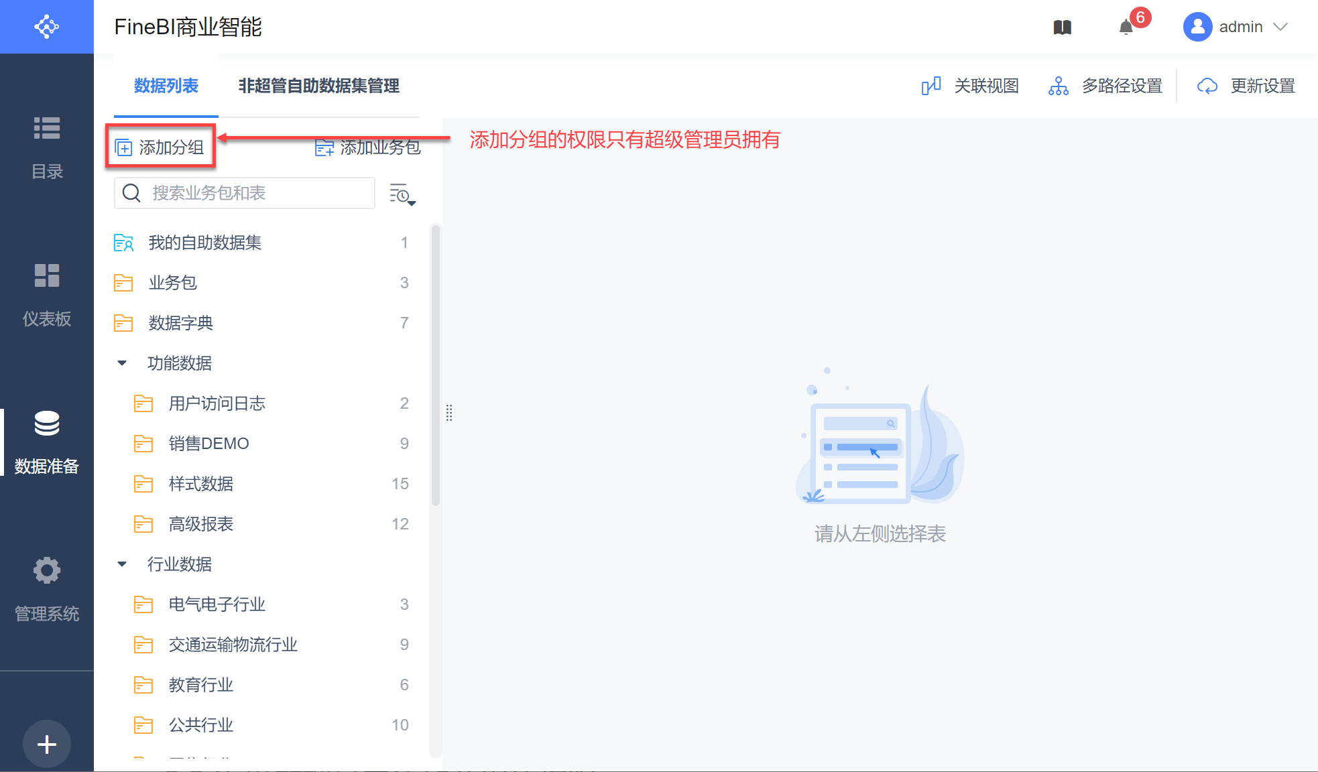Select the 数据列表 tab
The image size is (1318, 772).
(166, 86)
